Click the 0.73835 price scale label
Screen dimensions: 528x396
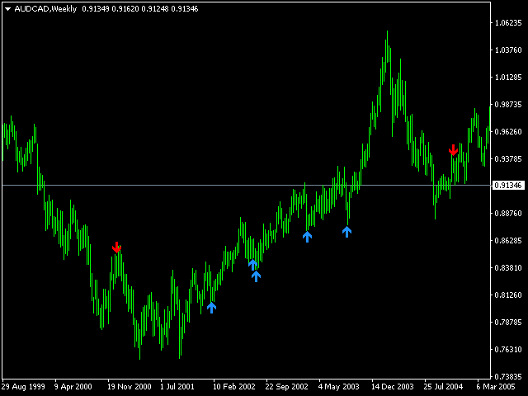[x=508, y=377]
